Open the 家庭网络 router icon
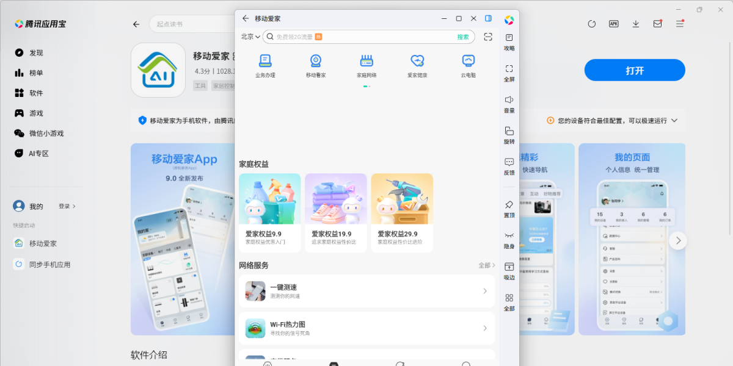733x366 pixels. (x=366, y=61)
